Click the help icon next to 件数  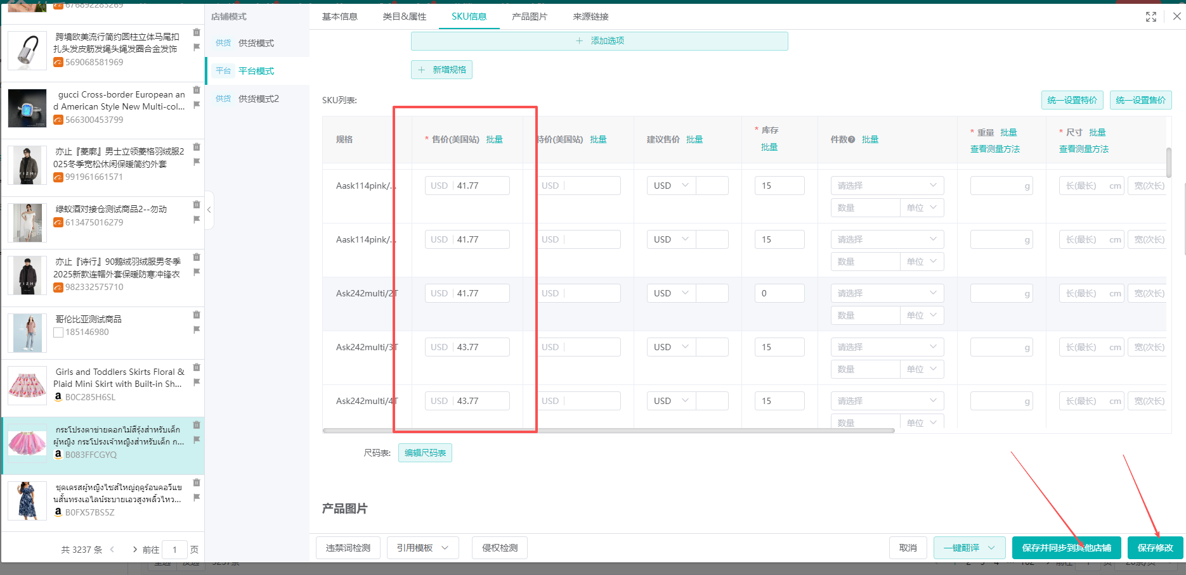pyautogui.click(x=852, y=140)
